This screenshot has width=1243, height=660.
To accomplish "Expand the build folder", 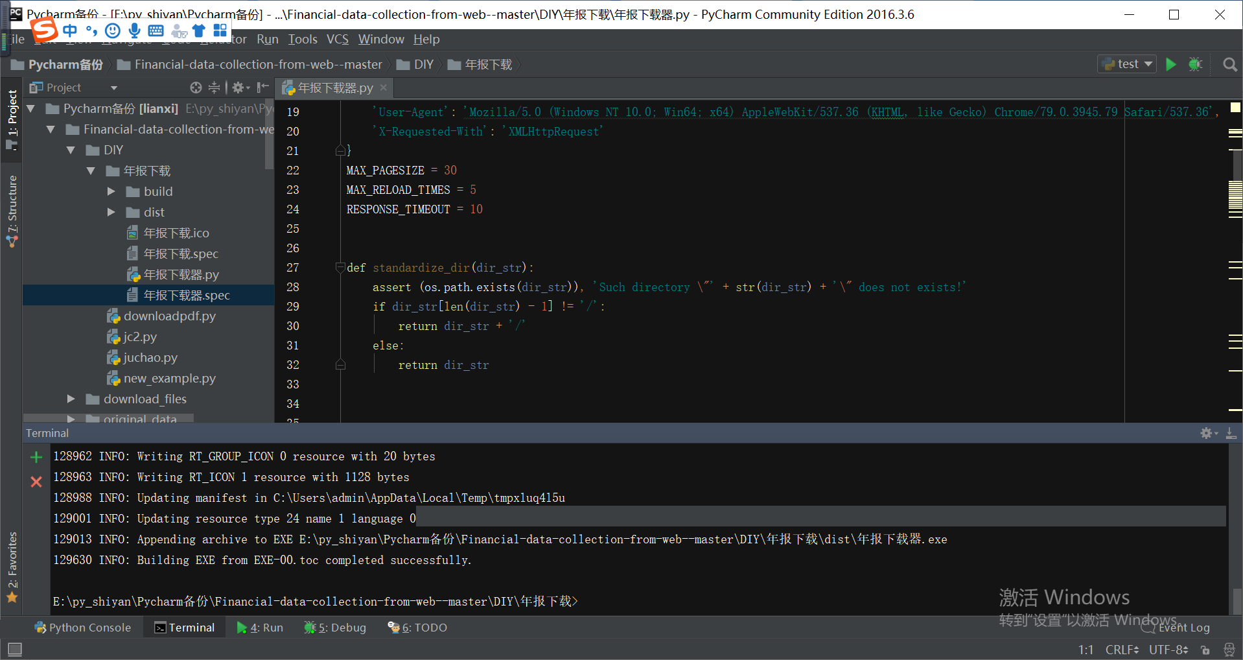I will click(111, 191).
